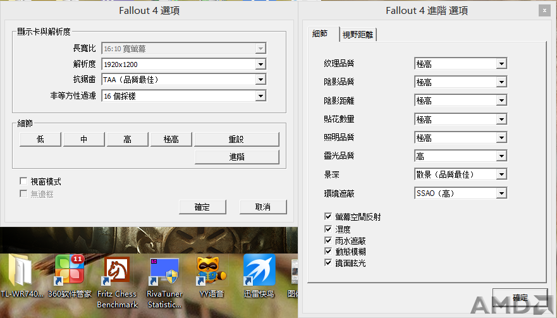Viewport: 557px width, 318px height.
Task: Uncheck 雨水遮蔽 checkbox
Action: click(x=328, y=240)
